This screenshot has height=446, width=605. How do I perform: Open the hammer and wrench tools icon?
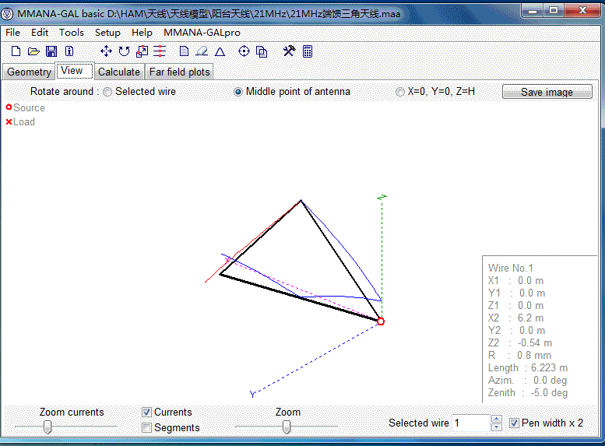click(x=289, y=51)
